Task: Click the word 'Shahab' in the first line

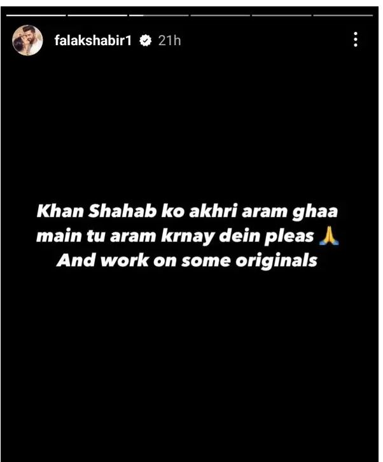Action: pyautogui.click(x=122, y=211)
